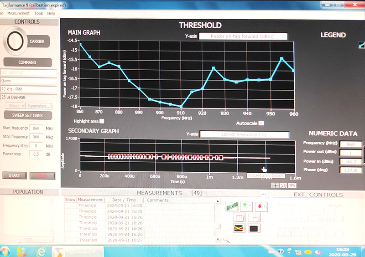Open Internet Explorer from the taskbar
The width and height of the screenshot is (365, 257).
pos(41,252)
